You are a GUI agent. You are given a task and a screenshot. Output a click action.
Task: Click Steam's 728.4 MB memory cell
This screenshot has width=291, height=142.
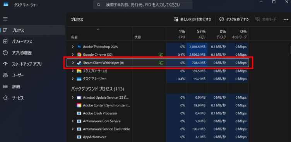click(197, 63)
